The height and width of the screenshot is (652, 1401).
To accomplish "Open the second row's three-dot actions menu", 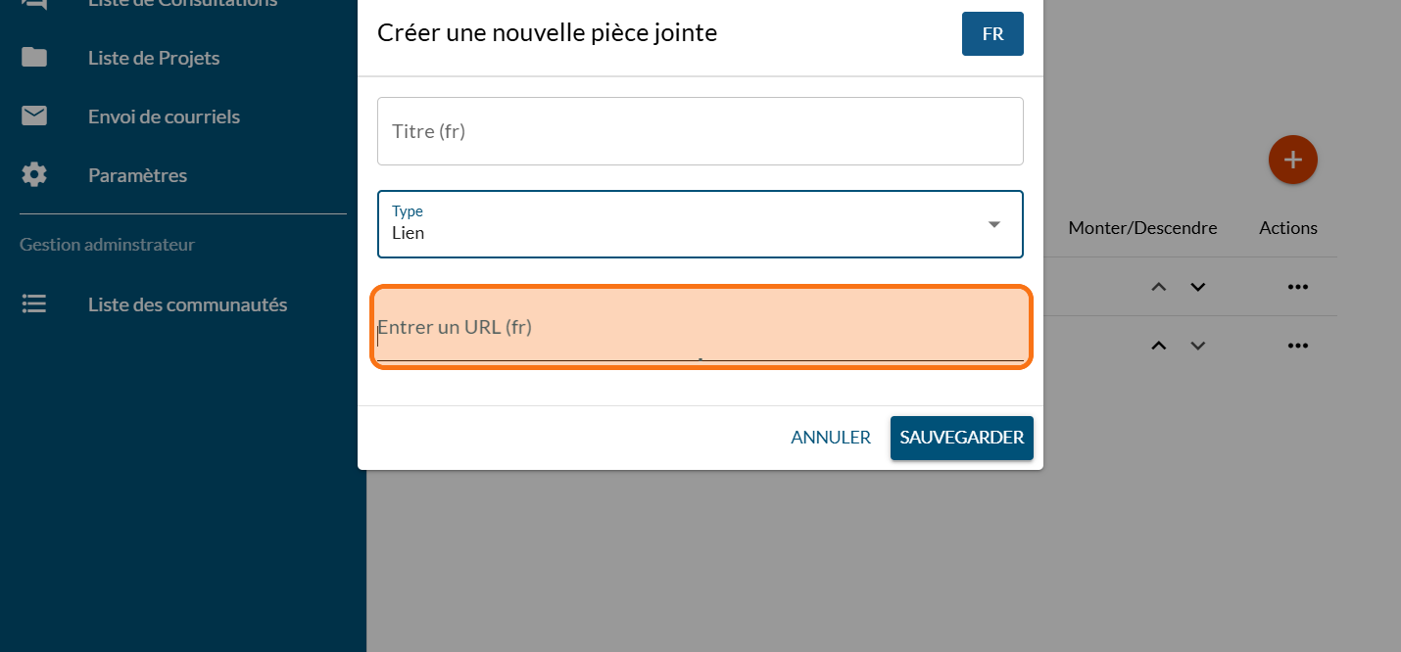I will pos(1298,346).
